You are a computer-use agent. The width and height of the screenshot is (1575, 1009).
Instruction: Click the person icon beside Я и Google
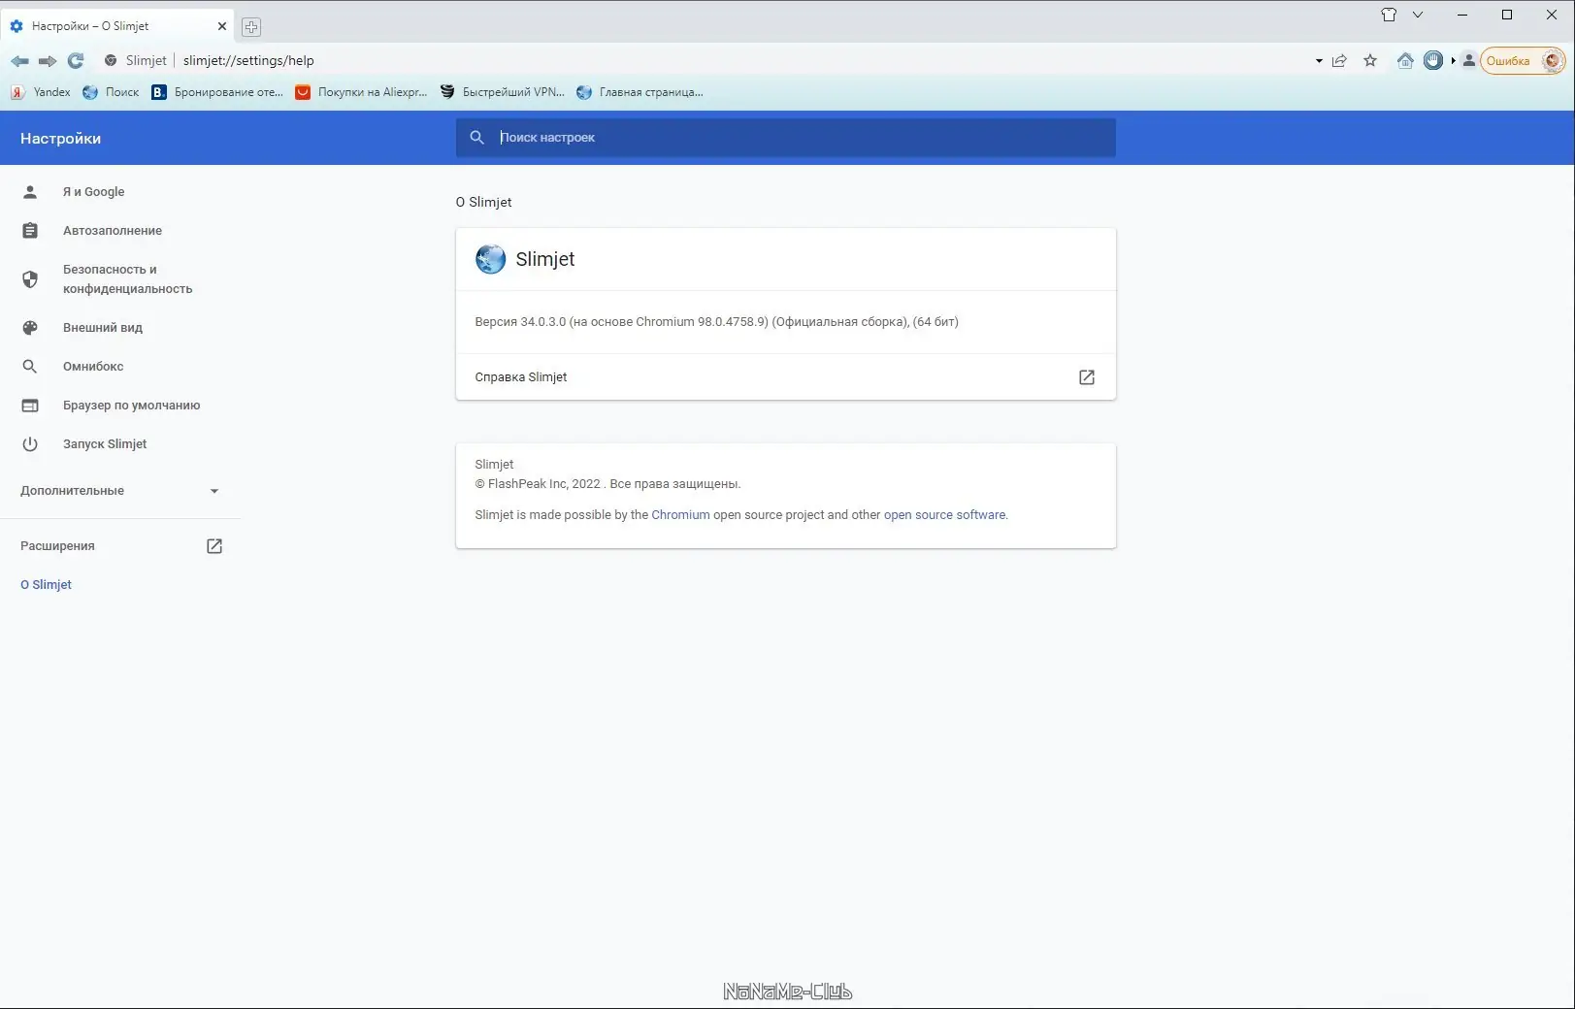click(x=30, y=192)
